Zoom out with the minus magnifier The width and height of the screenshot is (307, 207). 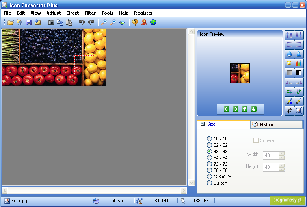[113, 22]
